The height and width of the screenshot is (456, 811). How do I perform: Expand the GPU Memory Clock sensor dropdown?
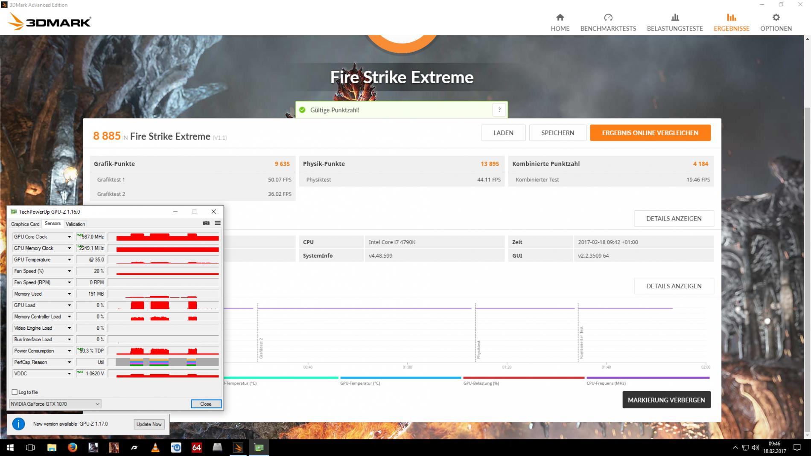click(x=69, y=248)
